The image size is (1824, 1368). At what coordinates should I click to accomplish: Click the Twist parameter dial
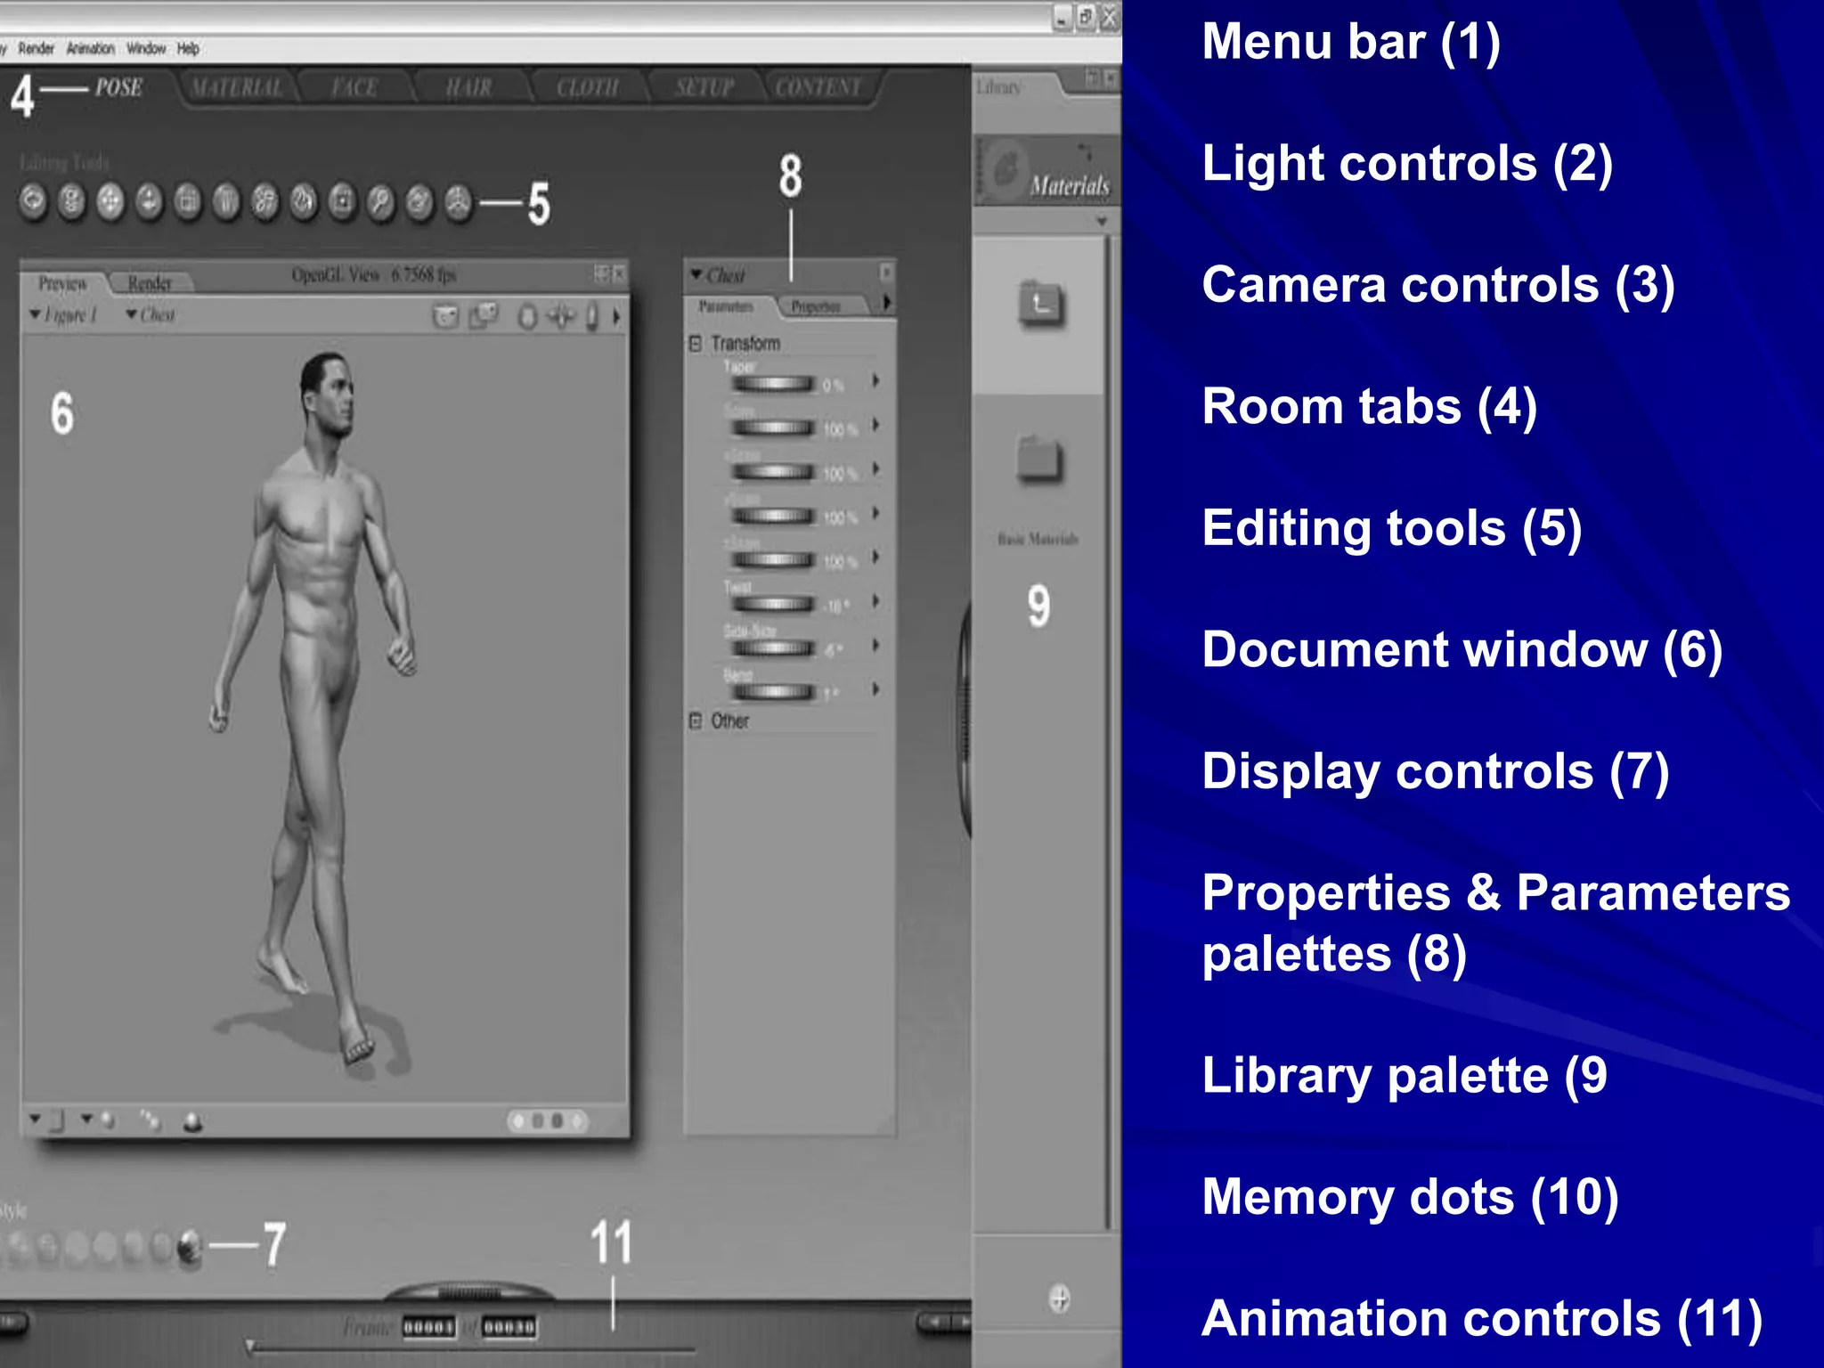coord(772,604)
